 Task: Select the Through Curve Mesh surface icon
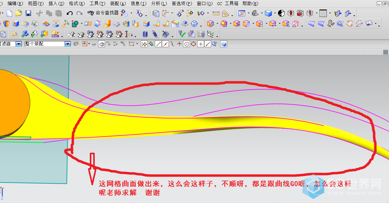tap(321, 23)
